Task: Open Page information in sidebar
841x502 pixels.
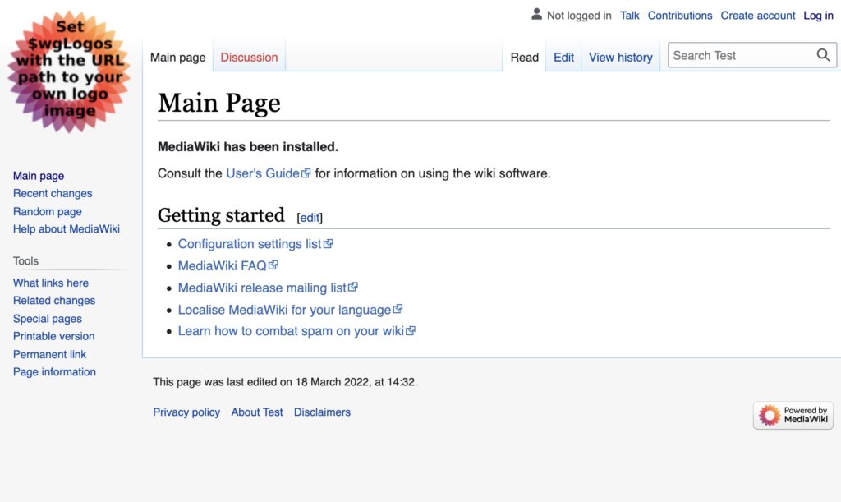Action: tap(54, 372)
